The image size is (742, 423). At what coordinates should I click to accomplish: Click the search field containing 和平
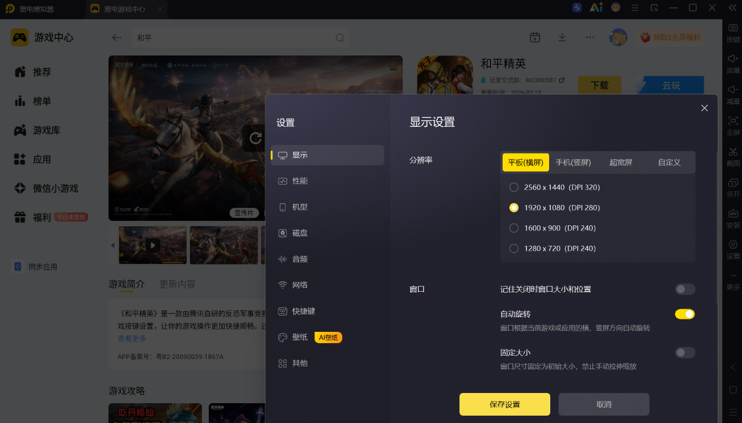coord(241,38)
